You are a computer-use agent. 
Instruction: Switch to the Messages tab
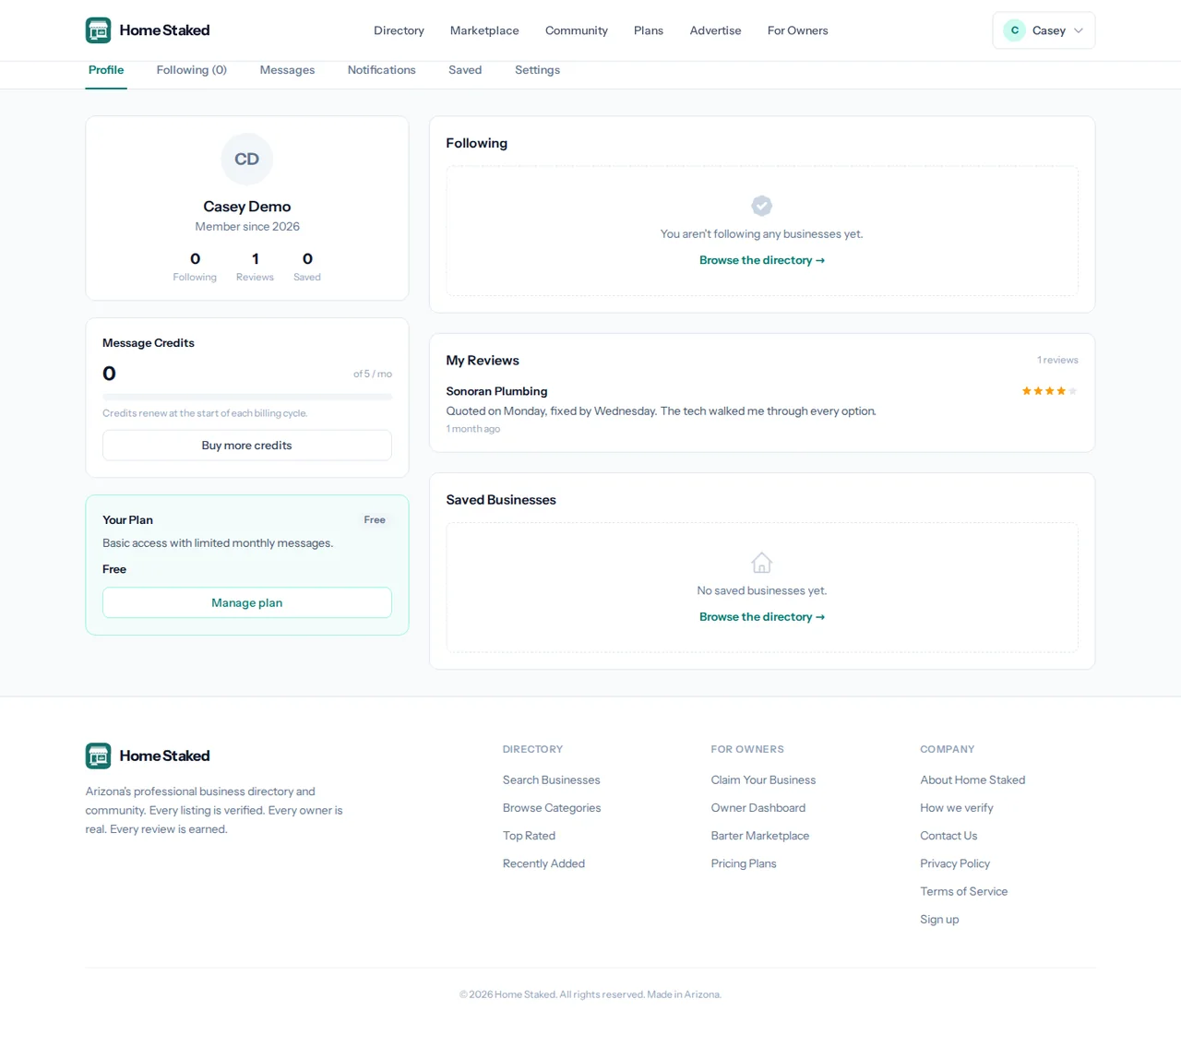point(287,70)
